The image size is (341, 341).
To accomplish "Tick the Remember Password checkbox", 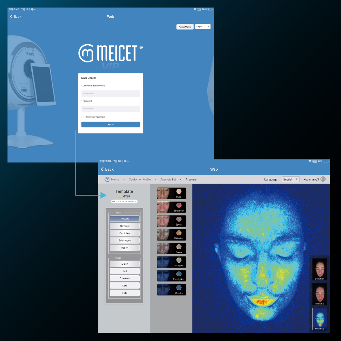I will [x=82, y=117].
